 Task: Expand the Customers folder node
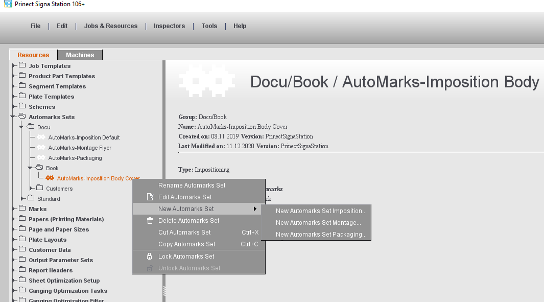(x=32, y=188)
